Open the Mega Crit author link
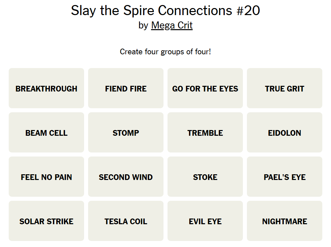 (172, 25)
